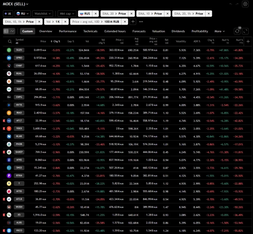
Task: Switch to chart view icon
Action: pos(12,31)
